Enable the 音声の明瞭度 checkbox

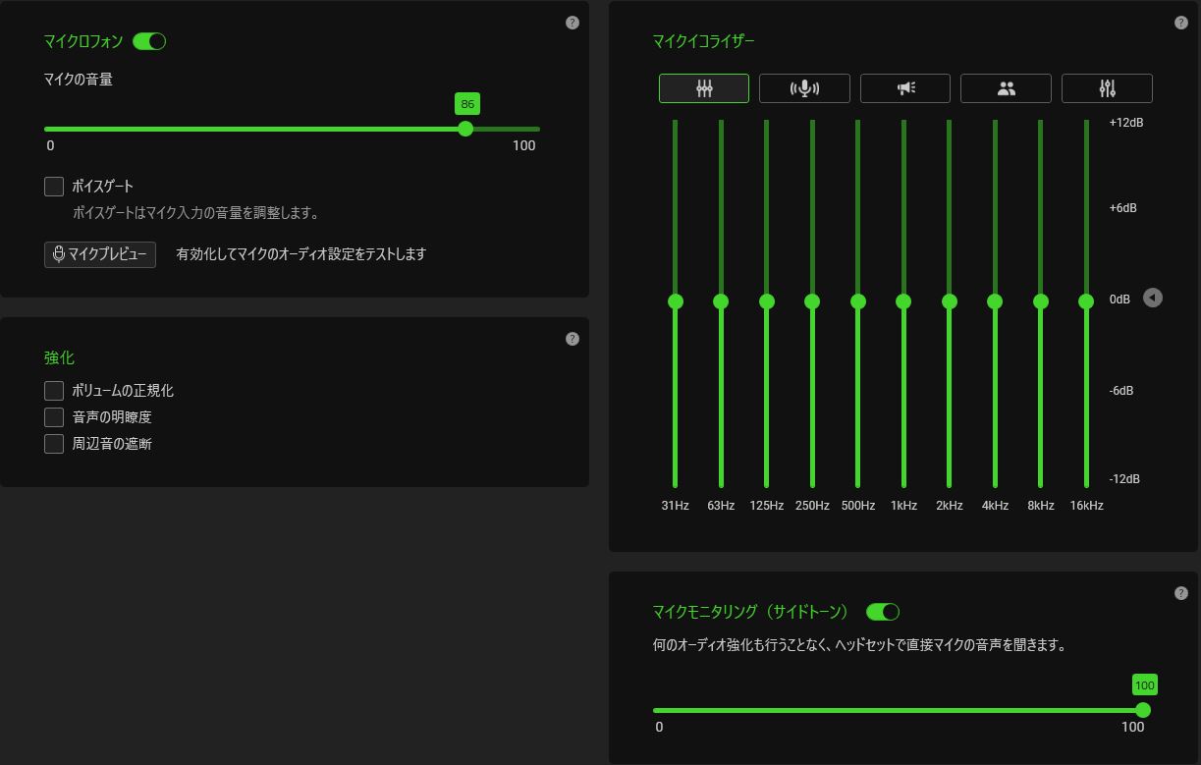click(54, 417)
